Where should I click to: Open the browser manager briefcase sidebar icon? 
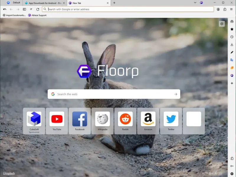pos(232,21)
